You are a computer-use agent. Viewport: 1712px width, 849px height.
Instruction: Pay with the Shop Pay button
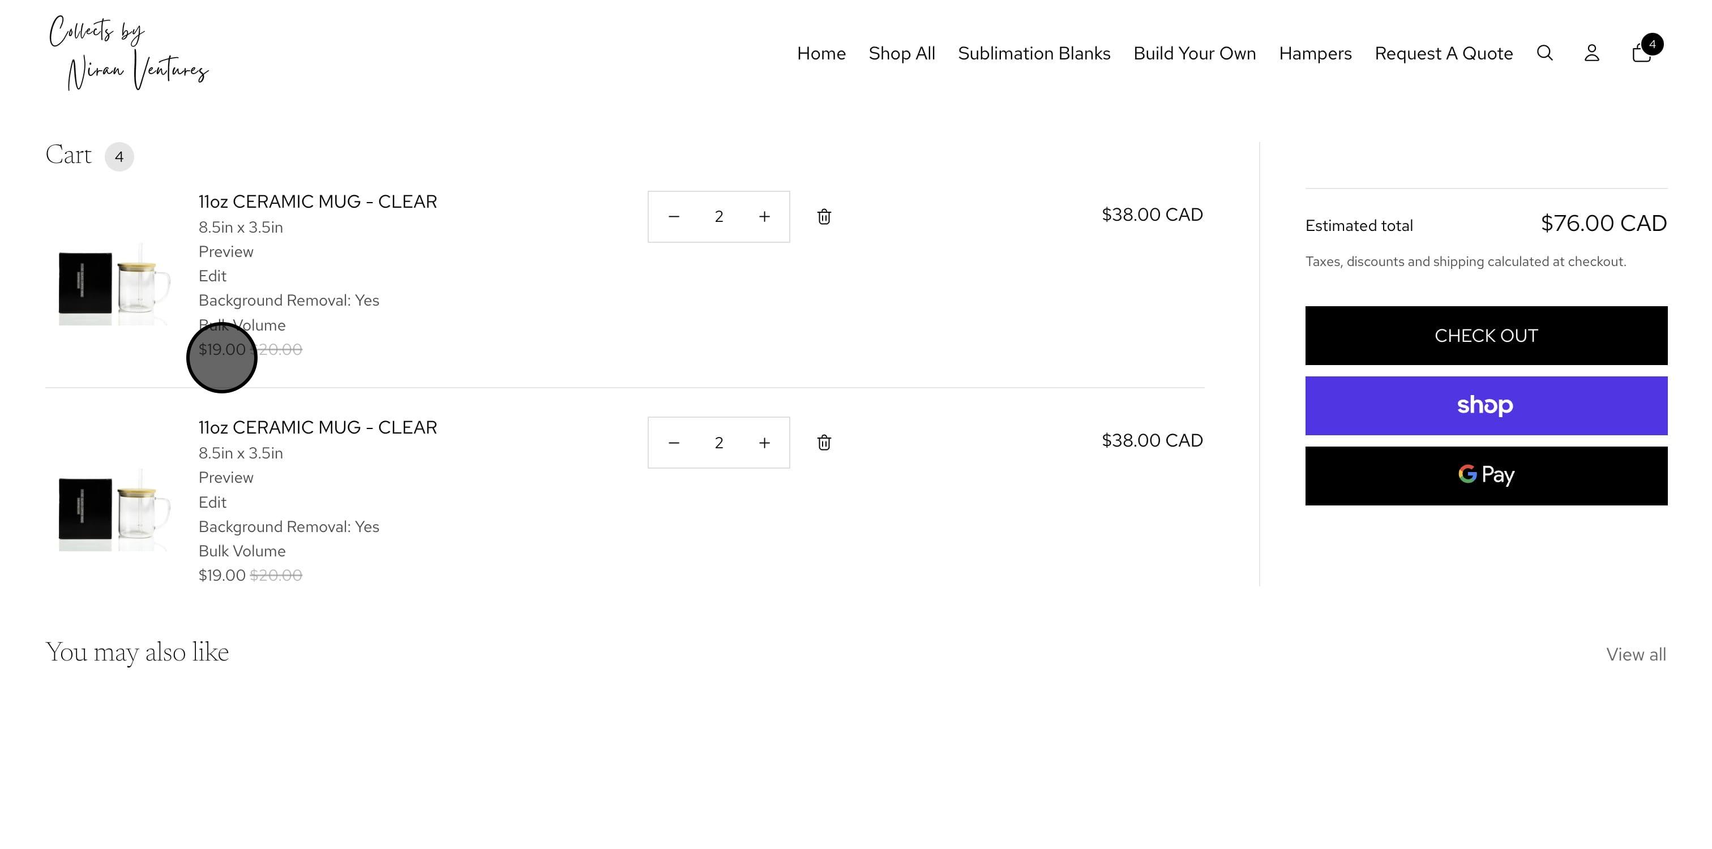(1486, 405)
